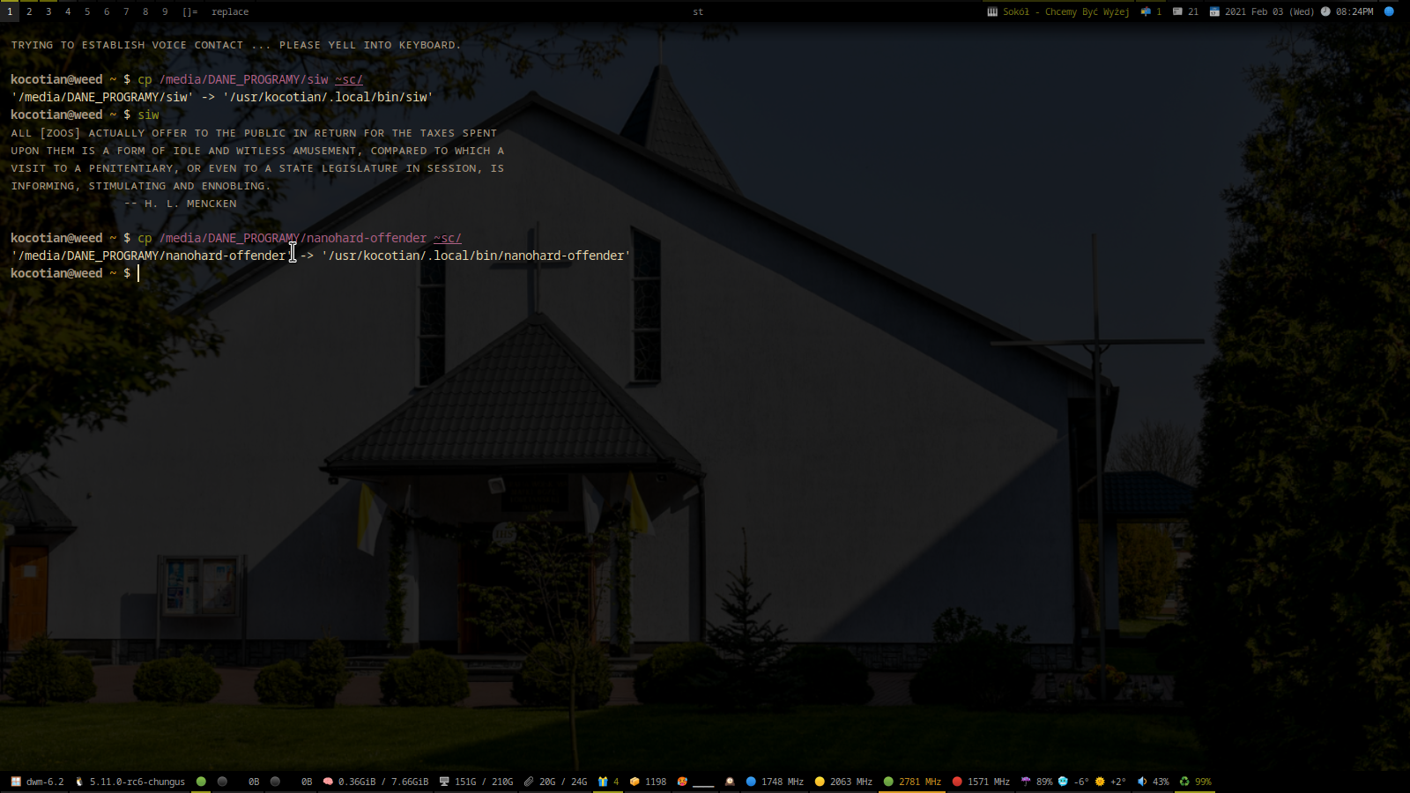This screenshot has height=793, width=1410.
Task: Click the speaker volume icon at 43%
Action: [1142, 782]
